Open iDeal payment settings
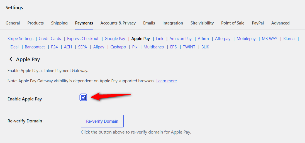 14,47
